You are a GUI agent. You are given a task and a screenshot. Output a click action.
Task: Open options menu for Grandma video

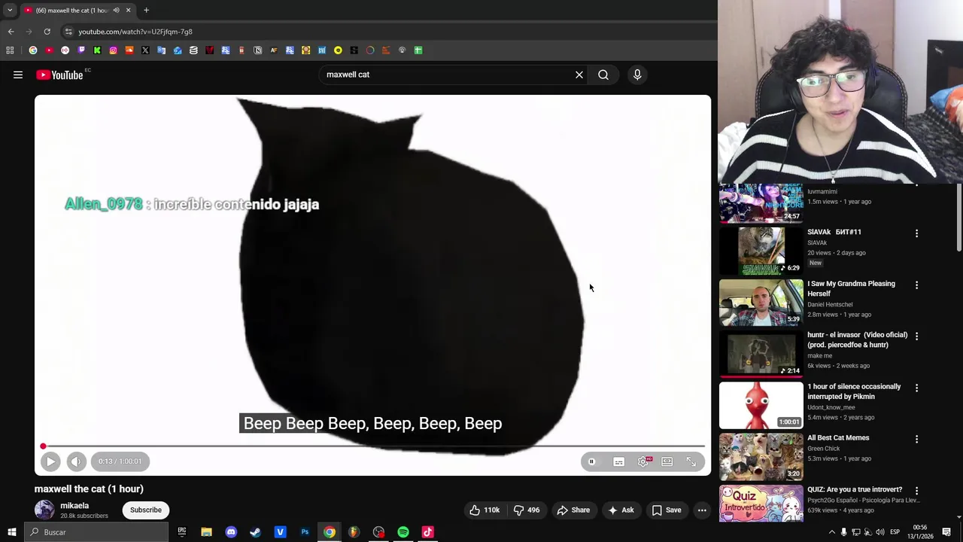point(916,285)
